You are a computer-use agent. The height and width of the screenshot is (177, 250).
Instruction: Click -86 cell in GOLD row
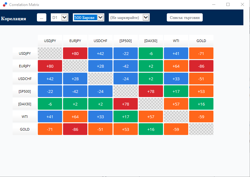tap(75, 129)
